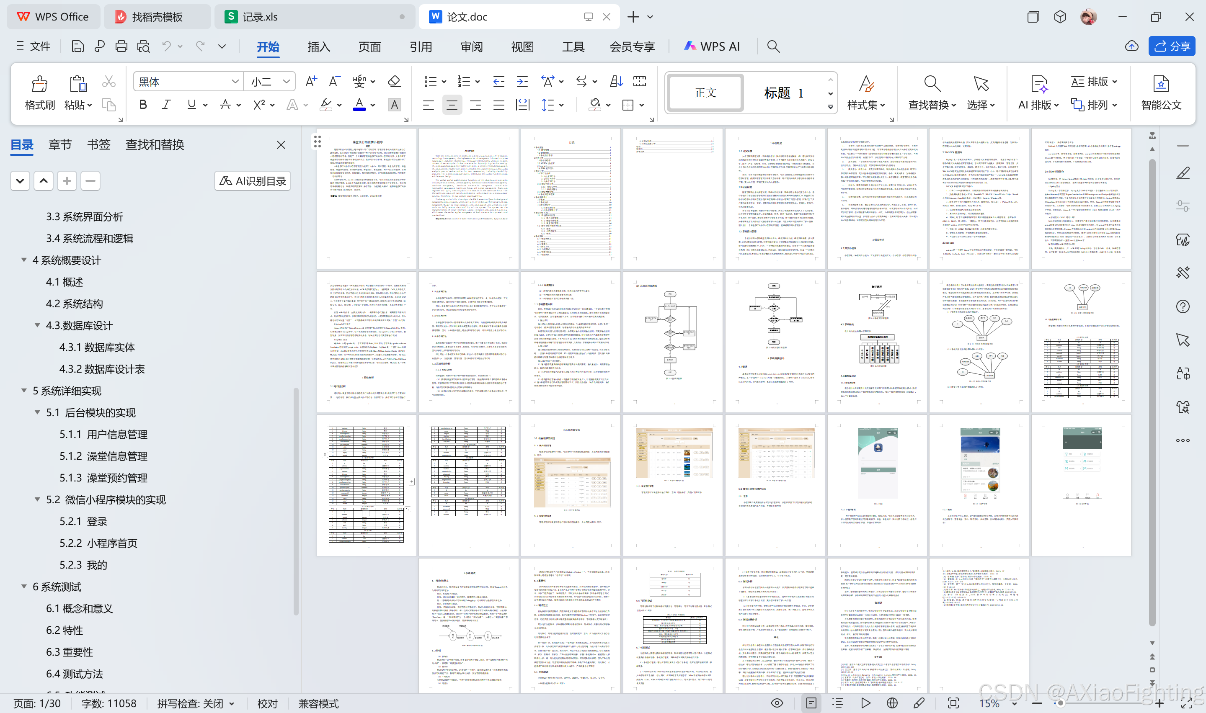Click the sort icon in paragraph tools
The image size is (1206, 713).
click(x=616, y=81)
